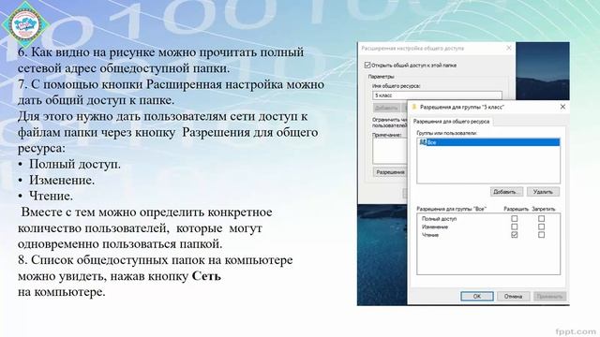Close the advanced sharing settings window

508,48
